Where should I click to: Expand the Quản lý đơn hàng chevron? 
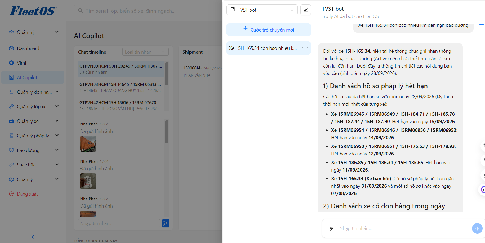coord(57,92)
